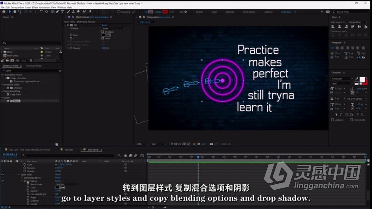
Task: Open the Light font style dropdown
Action: coord(342,83)
